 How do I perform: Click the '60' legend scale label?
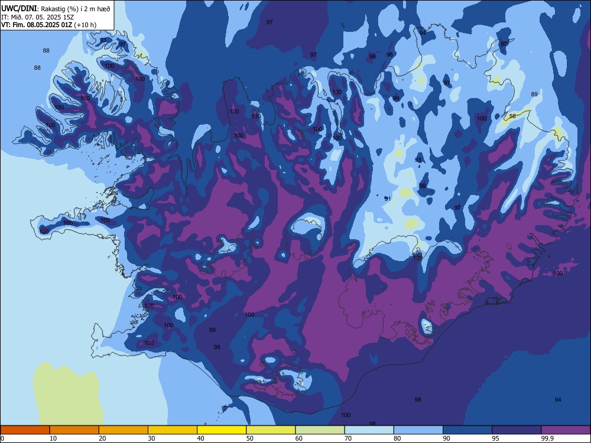tap(299, 438)
